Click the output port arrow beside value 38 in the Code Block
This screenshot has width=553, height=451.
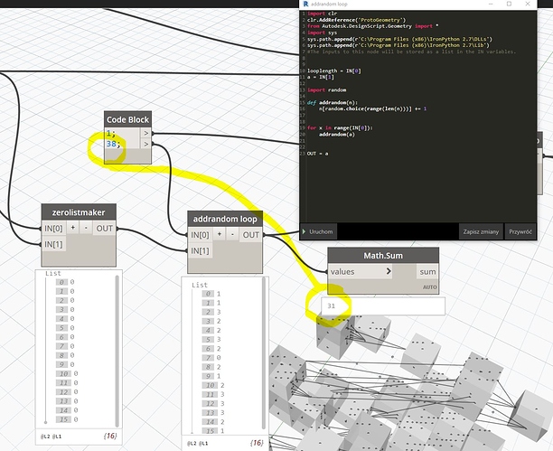point(145,144)
